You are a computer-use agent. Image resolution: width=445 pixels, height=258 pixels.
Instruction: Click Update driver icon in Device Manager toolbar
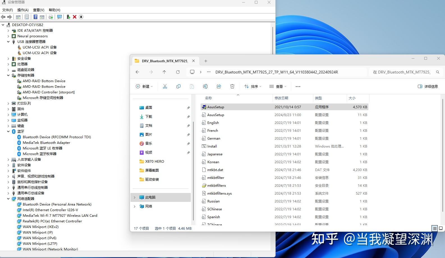tap(51, 17)
